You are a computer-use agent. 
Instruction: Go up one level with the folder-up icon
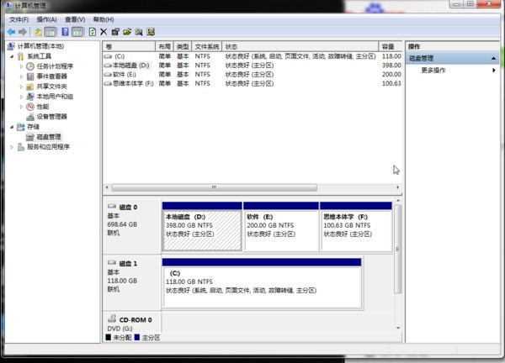[x=39, y=32]
